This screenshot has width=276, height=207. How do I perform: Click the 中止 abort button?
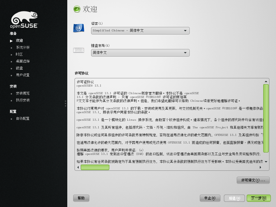tap(210, 198)
